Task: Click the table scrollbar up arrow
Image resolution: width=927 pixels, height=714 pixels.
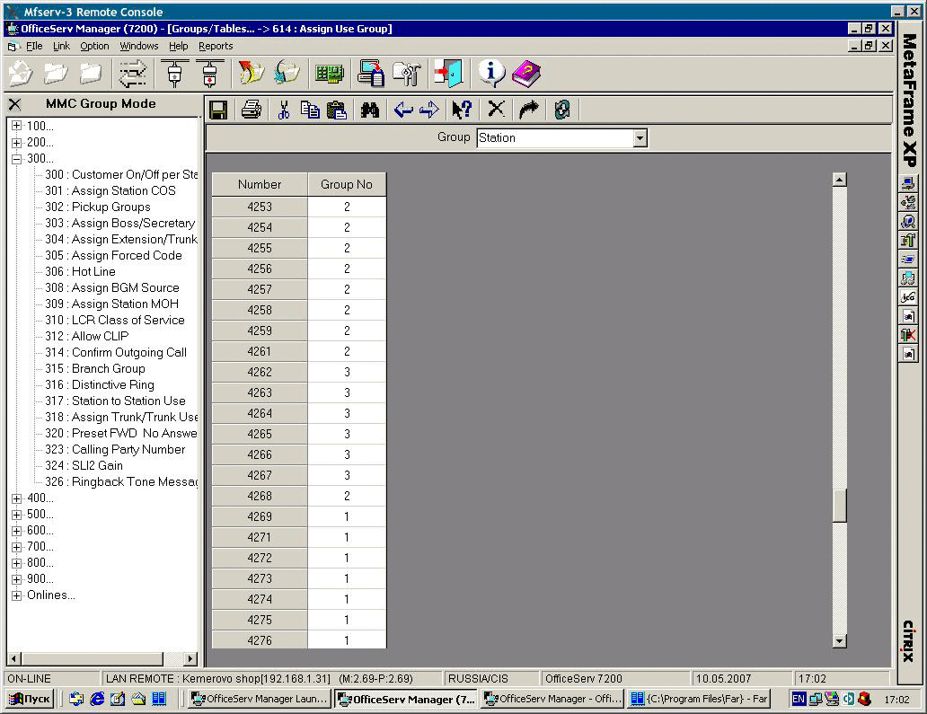Action: (x=840, y=180)
